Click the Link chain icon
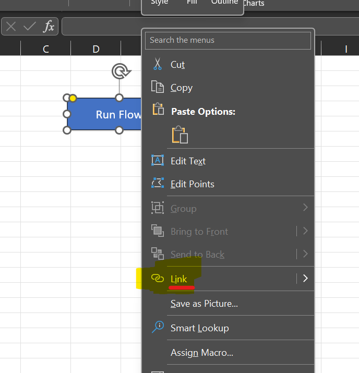 pos(157,279)
